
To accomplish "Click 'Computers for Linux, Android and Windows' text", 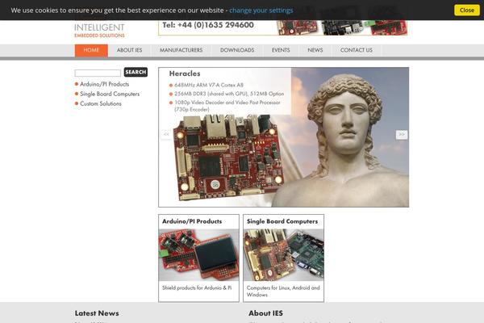I will coord(283,292).
